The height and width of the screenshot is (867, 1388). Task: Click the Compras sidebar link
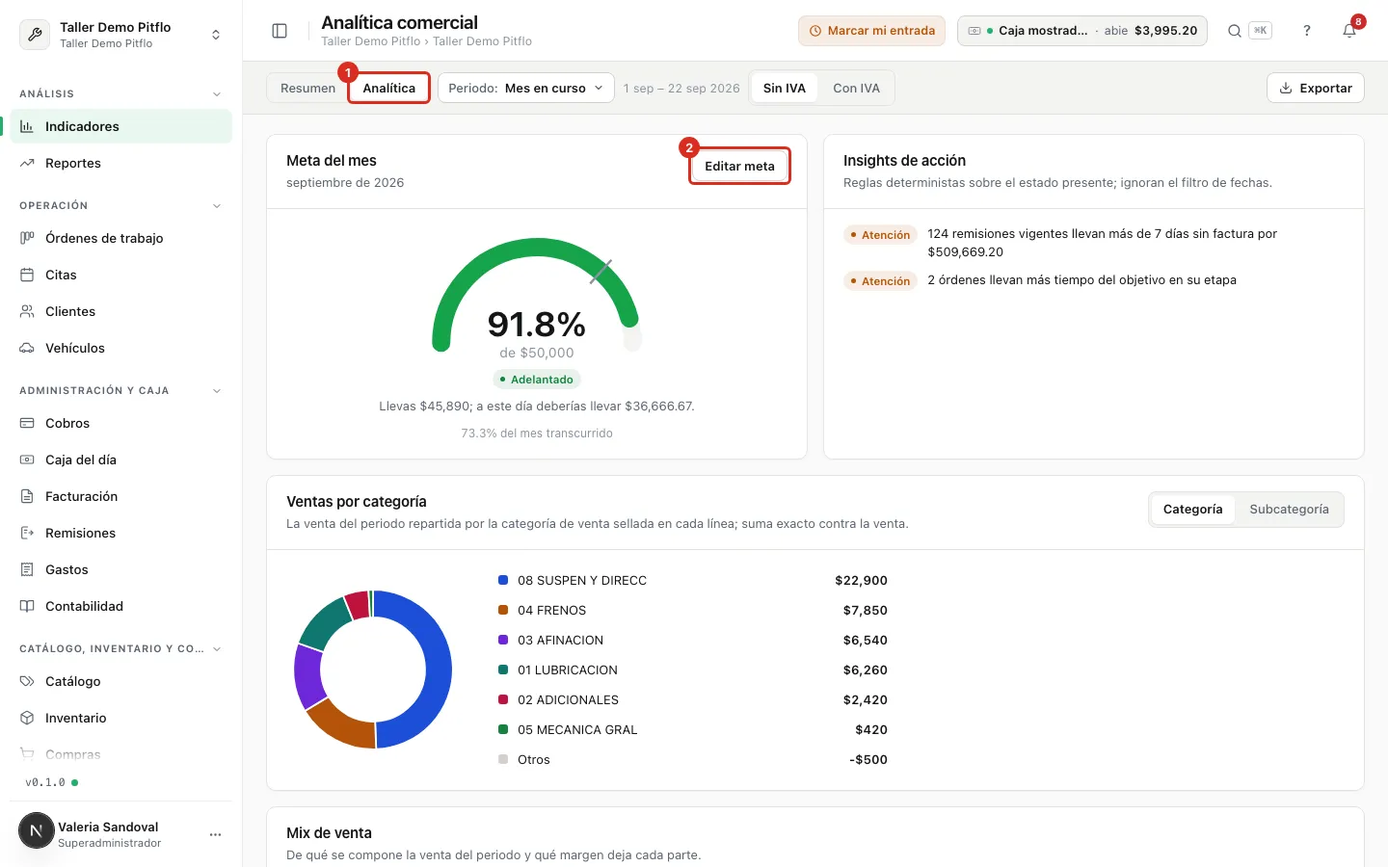pyautogui.click(x=121, y=754)
